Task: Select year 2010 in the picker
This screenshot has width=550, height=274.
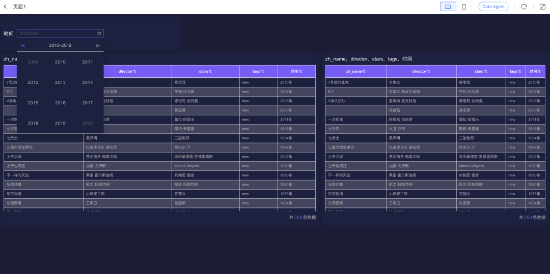Action: point(60,62)
